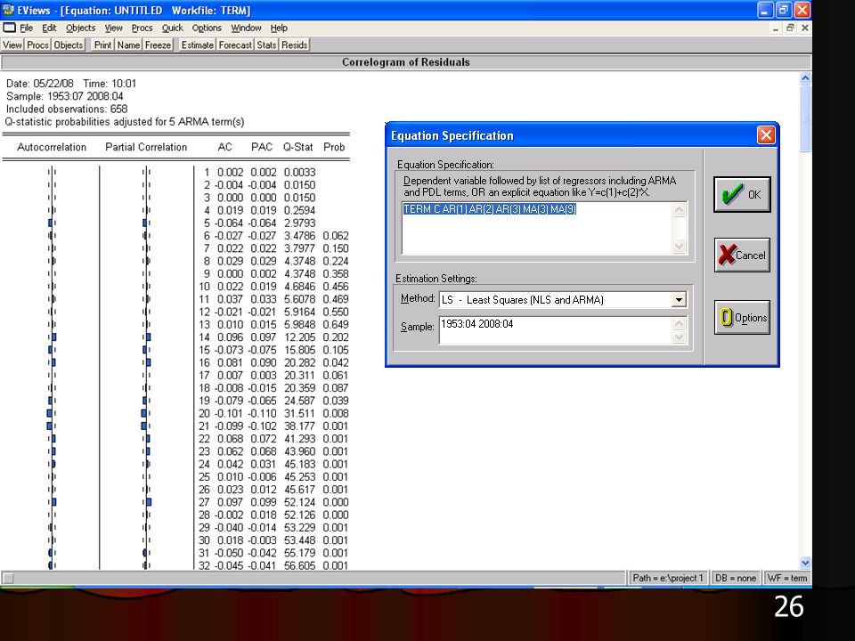
Task: Click the Resids toolbar button
Action: (295, 45)
